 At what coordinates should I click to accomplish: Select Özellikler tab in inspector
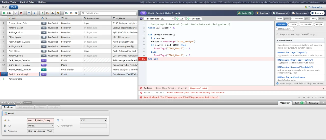click(9, 107)
